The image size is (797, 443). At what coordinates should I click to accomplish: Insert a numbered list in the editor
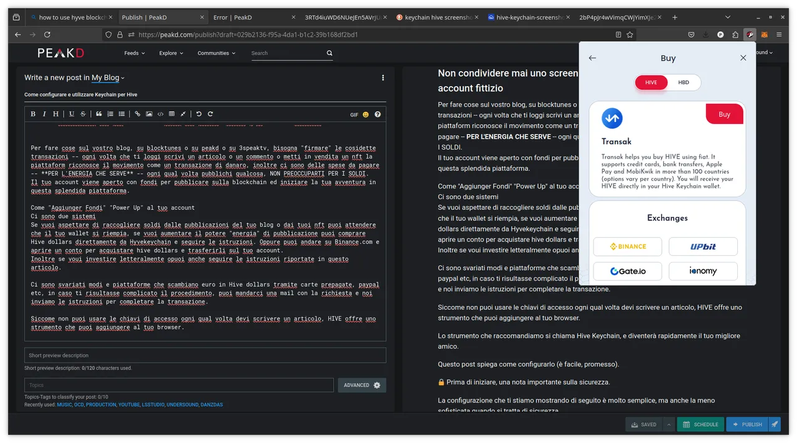110,114
